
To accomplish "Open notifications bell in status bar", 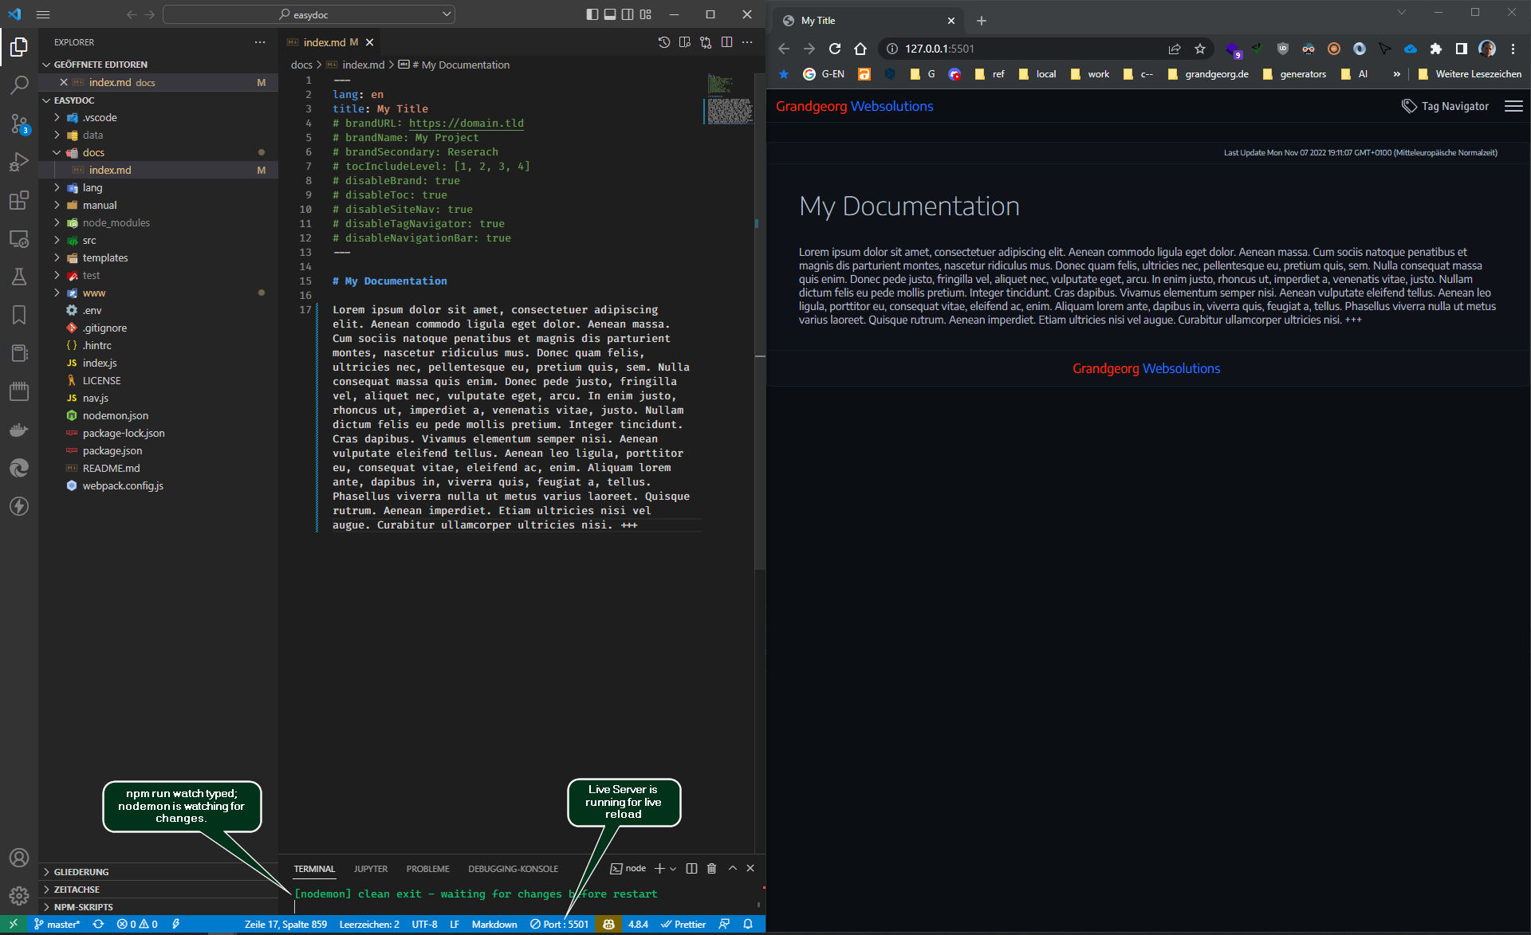I will (748, 924).
